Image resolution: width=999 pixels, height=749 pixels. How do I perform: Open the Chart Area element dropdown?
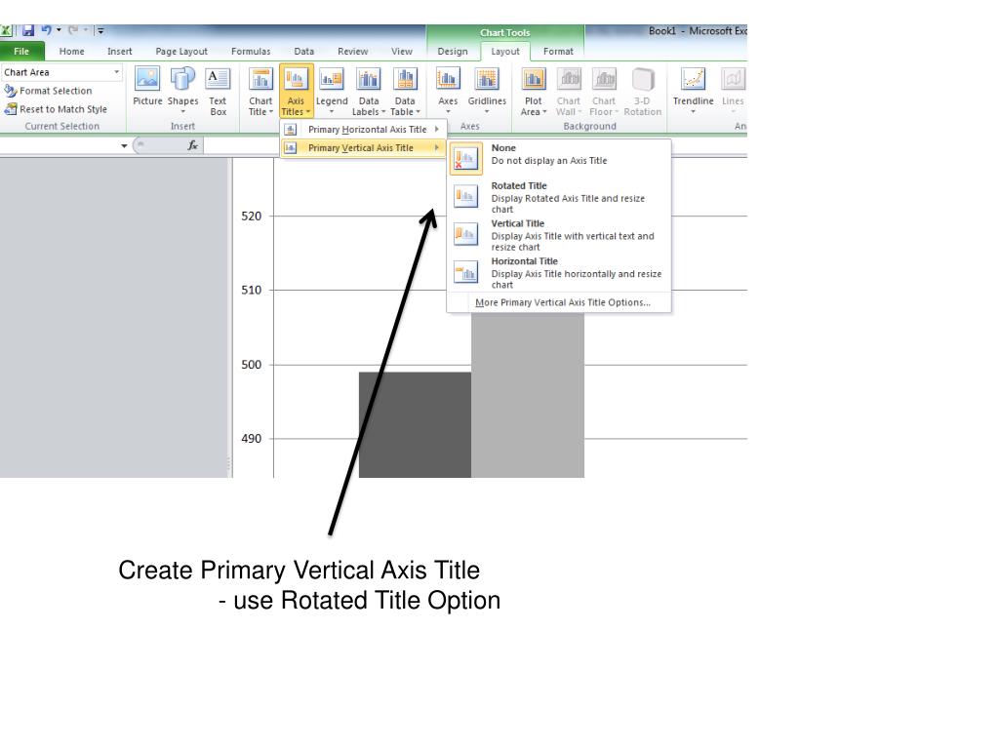(116, 72)
